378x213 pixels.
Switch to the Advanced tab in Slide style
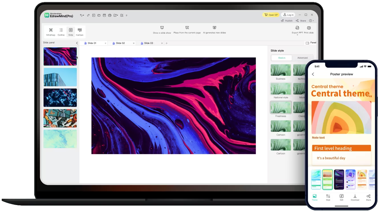(302, 58)
